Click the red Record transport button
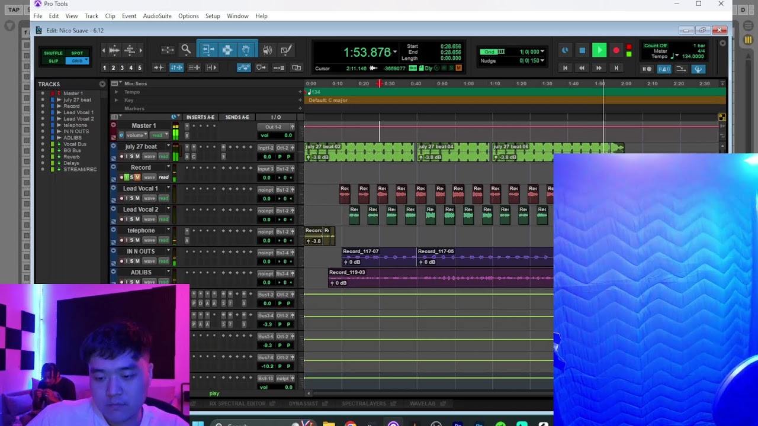 click(616, 51)
